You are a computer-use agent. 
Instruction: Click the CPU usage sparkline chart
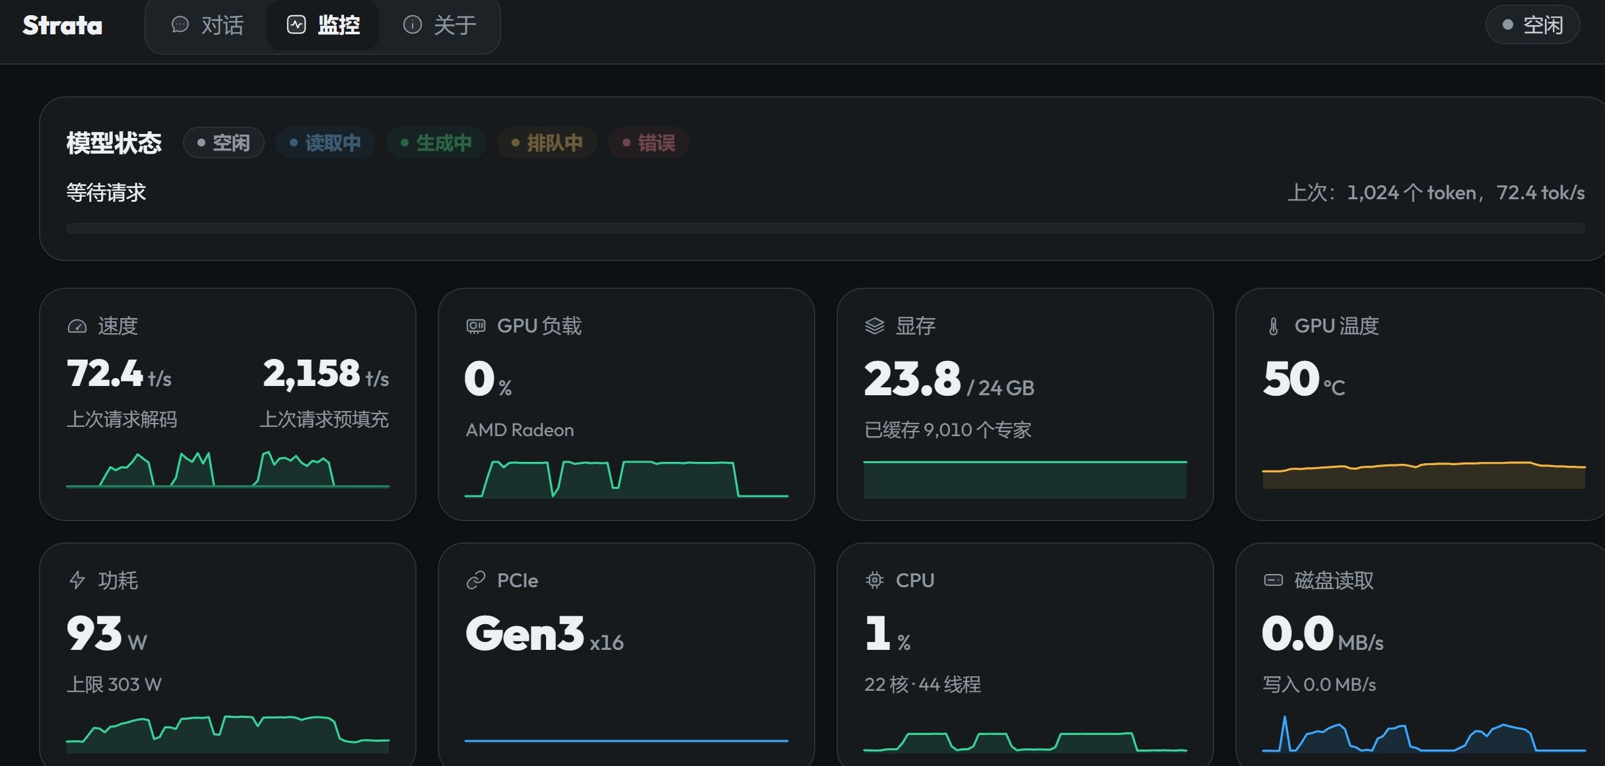pyautogui.click(x=1025, y=742)
